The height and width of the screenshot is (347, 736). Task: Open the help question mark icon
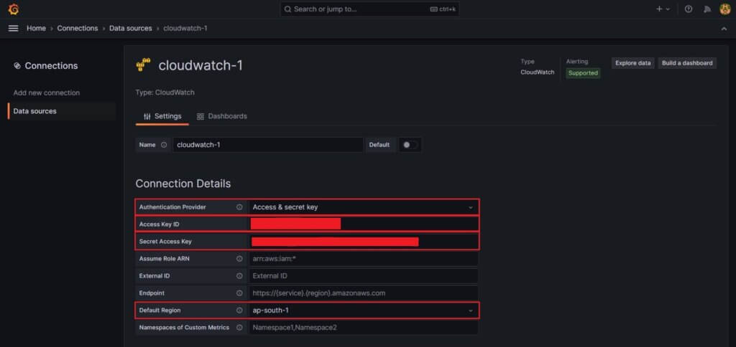[x=688, y=9]
